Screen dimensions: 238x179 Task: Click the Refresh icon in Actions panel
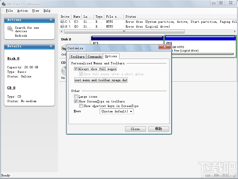point(9,36)
